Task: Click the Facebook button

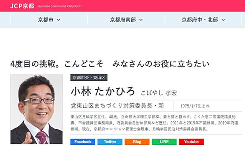Action: click(x=83, y=142)
